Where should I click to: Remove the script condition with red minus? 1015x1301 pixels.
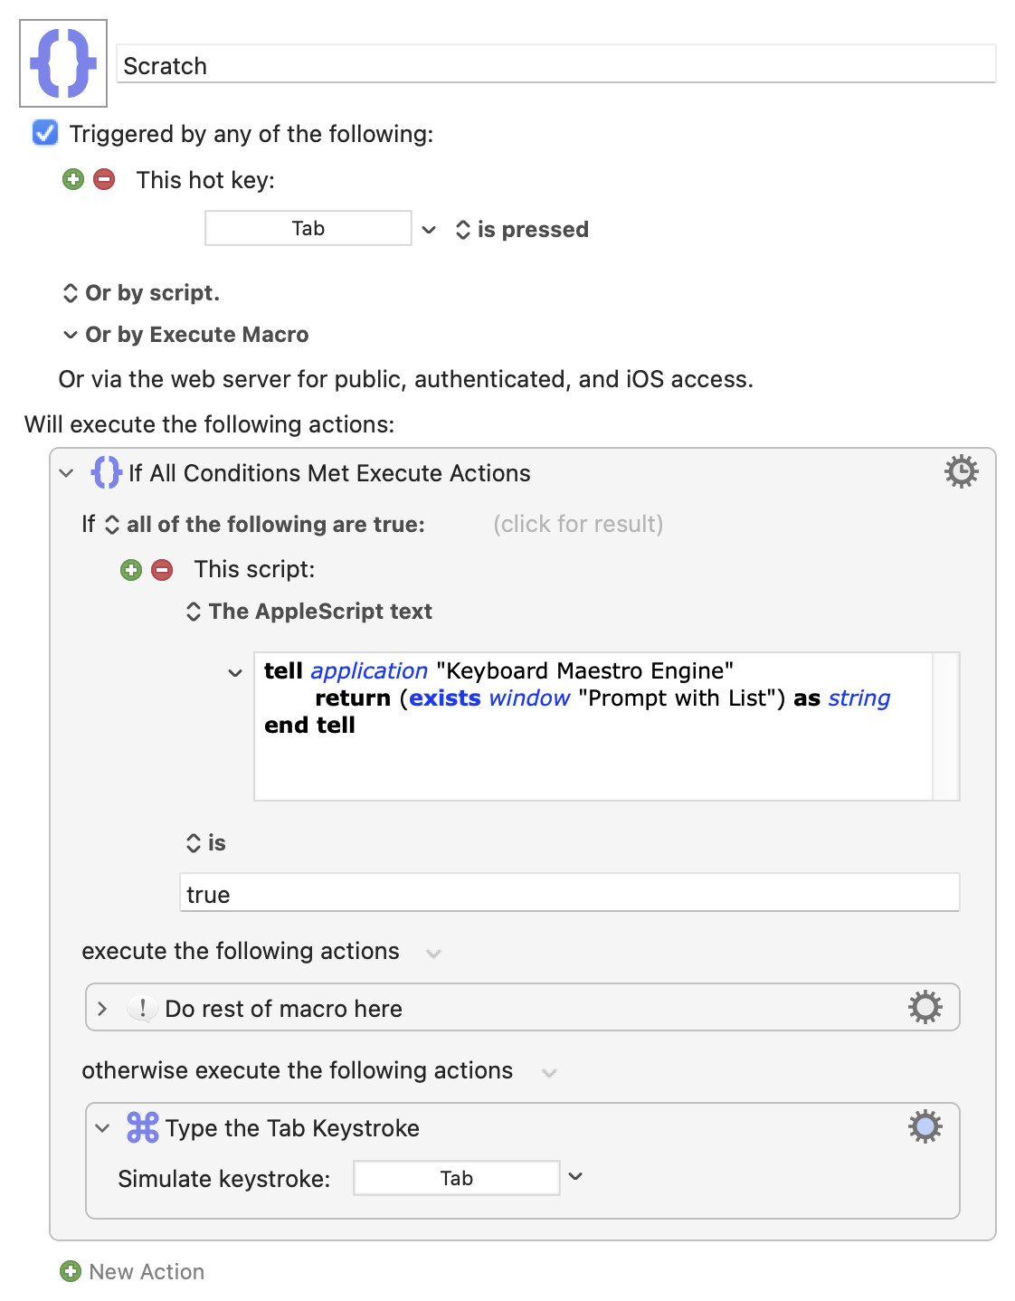[162, 569]
